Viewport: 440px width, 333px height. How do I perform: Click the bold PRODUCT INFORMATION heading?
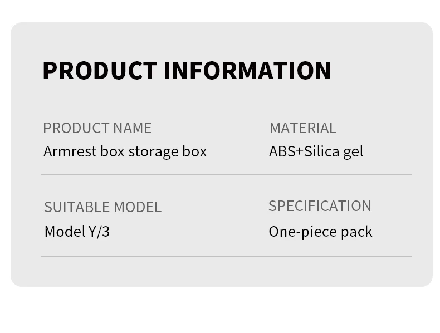[187, 71]
